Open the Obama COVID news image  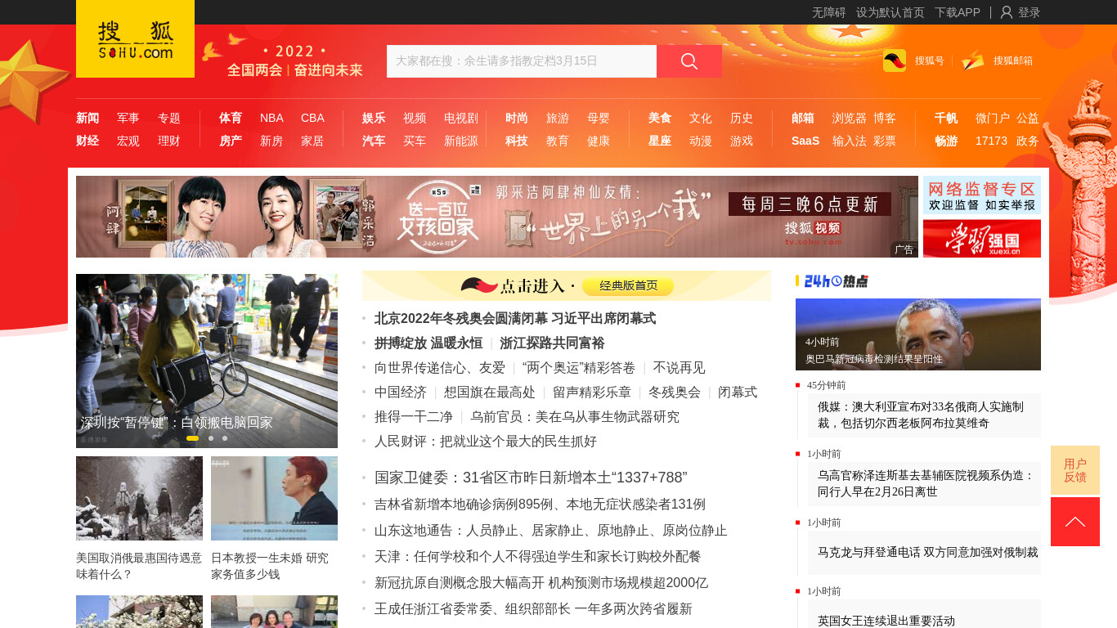point(918,334)
